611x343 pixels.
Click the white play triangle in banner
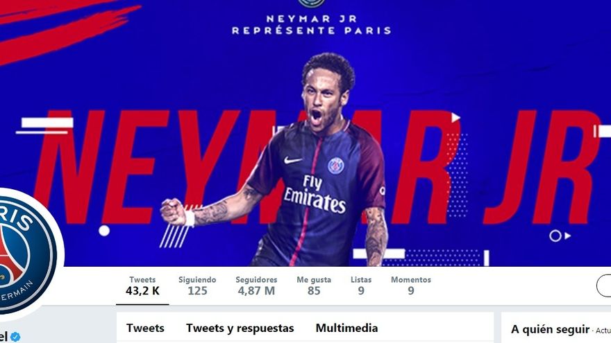[456, 117]
